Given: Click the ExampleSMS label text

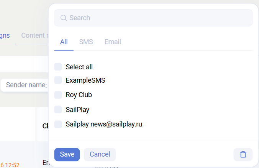Looking at the screenshot, I should tap(85, 80).
